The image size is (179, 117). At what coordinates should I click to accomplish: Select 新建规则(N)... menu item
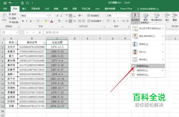pos(143,66)
